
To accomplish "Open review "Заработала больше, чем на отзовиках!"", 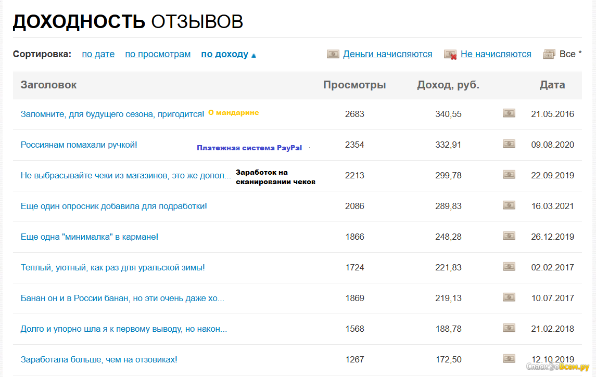I will pyautogui.click(x=99, y=359).
